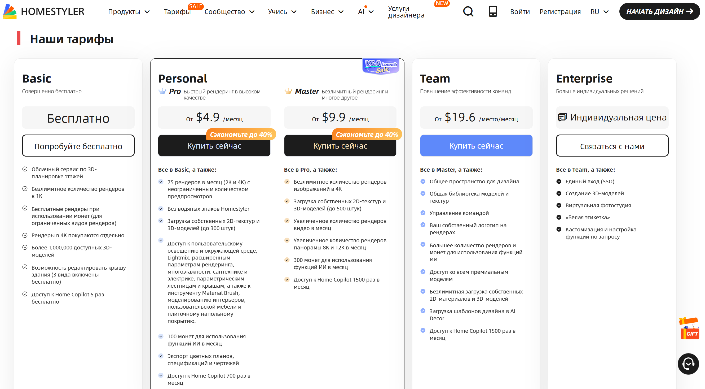Click the Войти login link
The image size is (705, 389).
pos(520,12)
